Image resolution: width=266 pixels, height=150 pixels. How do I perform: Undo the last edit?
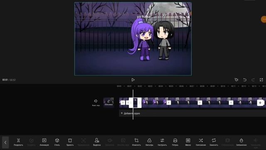(x=245, y=80)
